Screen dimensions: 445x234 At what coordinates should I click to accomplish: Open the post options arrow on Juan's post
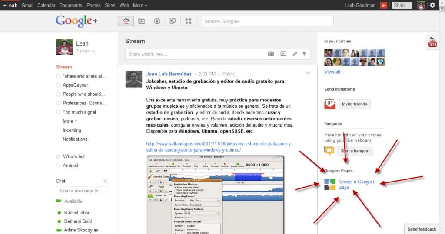click(308, 73)
